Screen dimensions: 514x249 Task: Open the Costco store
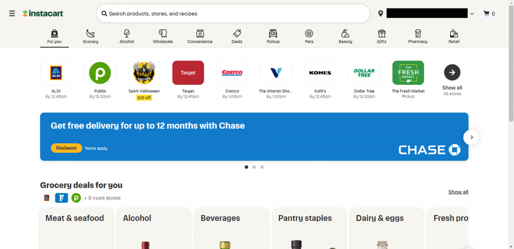tap(232, 73)
